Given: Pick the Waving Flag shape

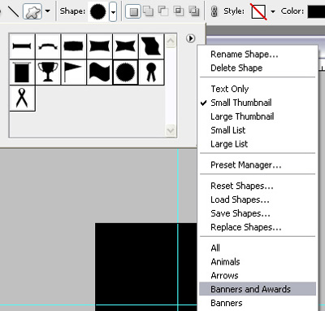Looking at the screenshot, I should coord(99,72).
